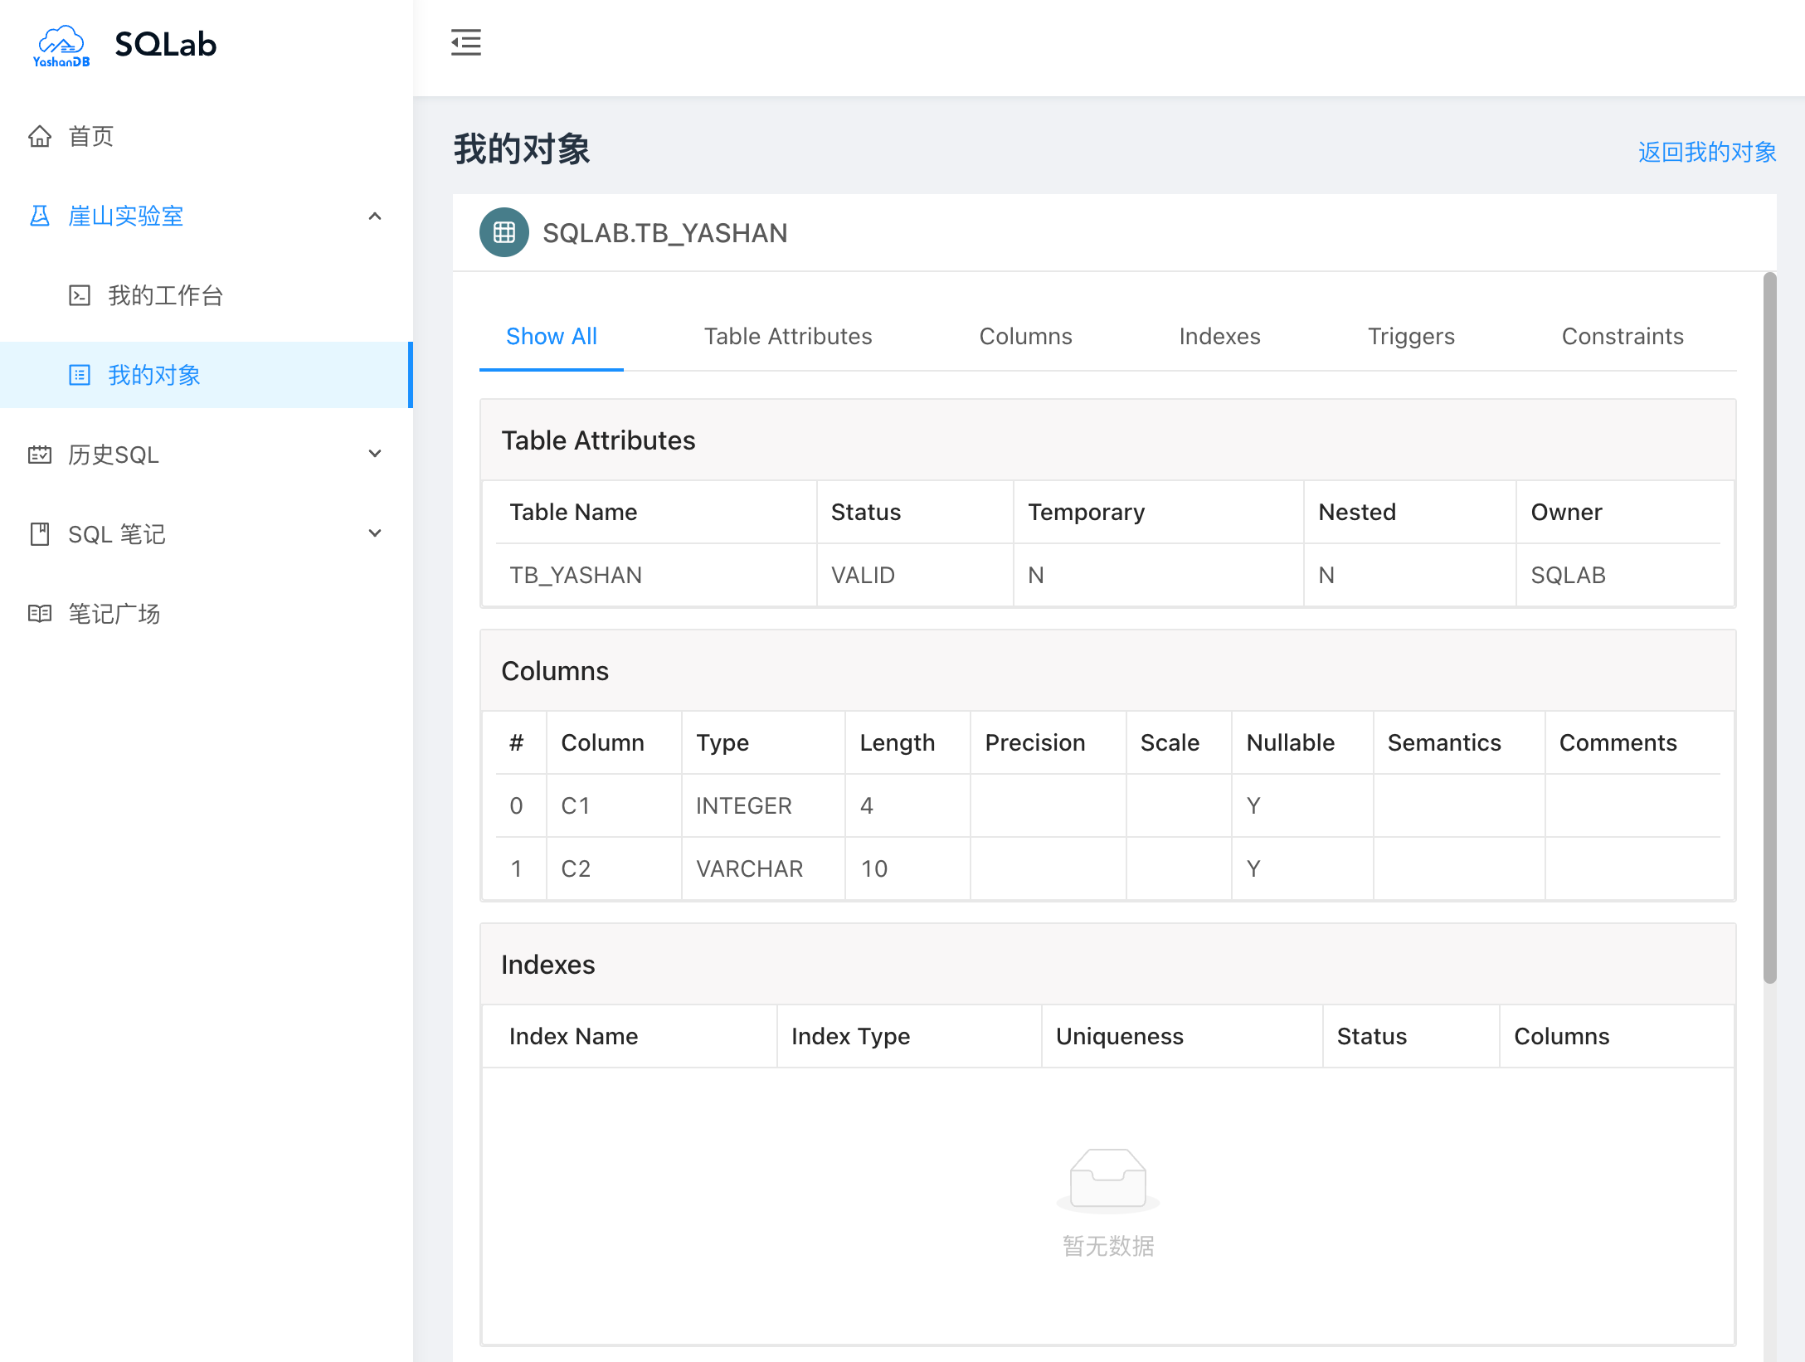Click the vertical scrollbar of object details

[1769, 627]
